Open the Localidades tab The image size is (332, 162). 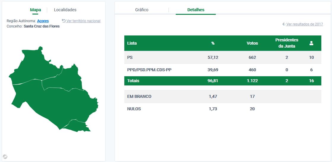65,10
